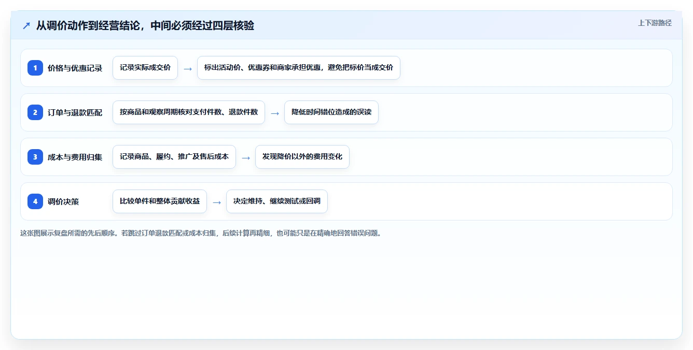Click the 记录商品、履约、推广及售后成本 box

(x=174, y=157)
